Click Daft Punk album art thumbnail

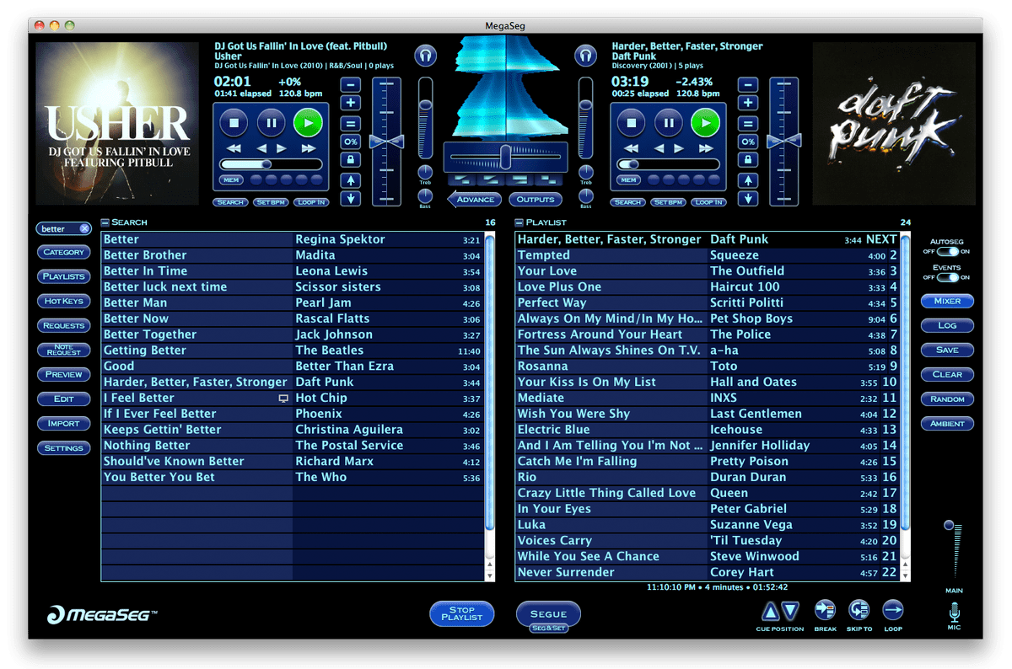[x=894, y=124]
